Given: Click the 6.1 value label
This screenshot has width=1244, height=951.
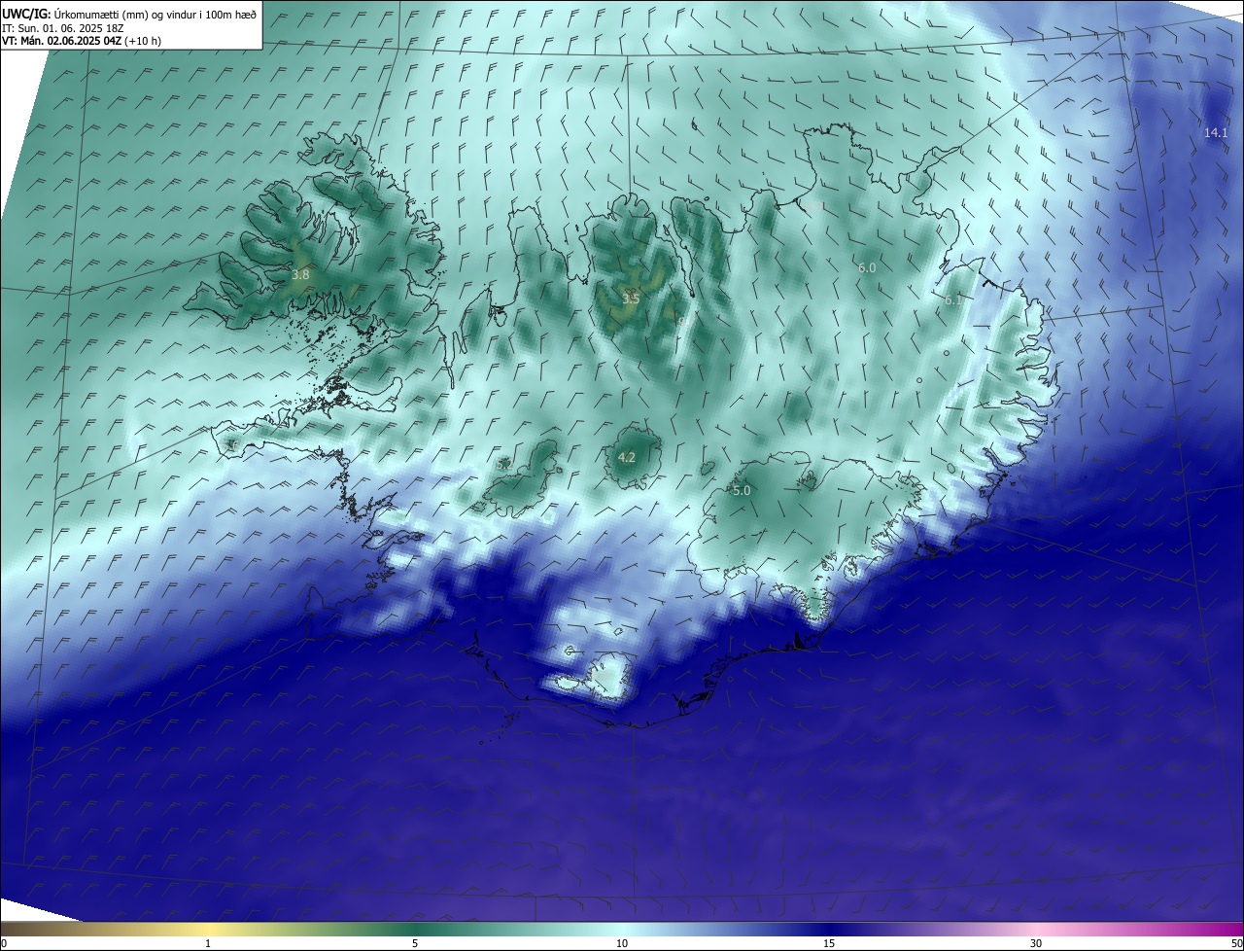Looking at the screenshot, I should (952, 300).
